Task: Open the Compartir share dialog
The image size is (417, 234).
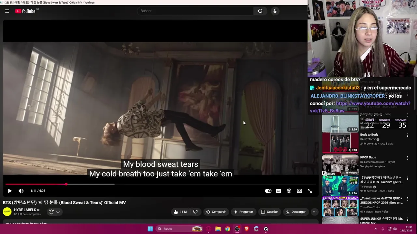Action: 215,212
